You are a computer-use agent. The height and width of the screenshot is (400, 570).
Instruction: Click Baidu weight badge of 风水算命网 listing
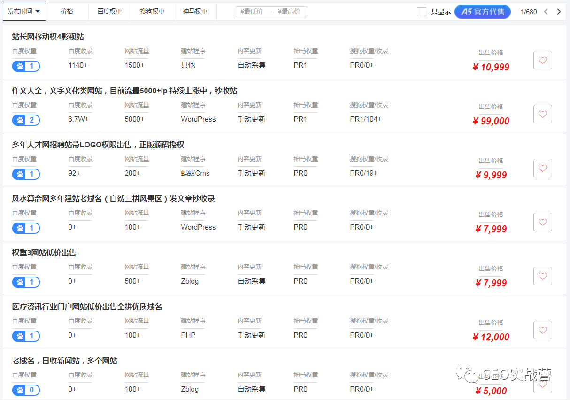click(x=26, y=228)
